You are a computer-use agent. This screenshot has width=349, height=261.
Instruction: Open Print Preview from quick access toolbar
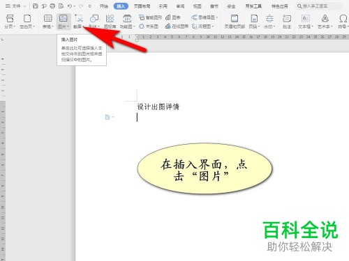(61, 6)
